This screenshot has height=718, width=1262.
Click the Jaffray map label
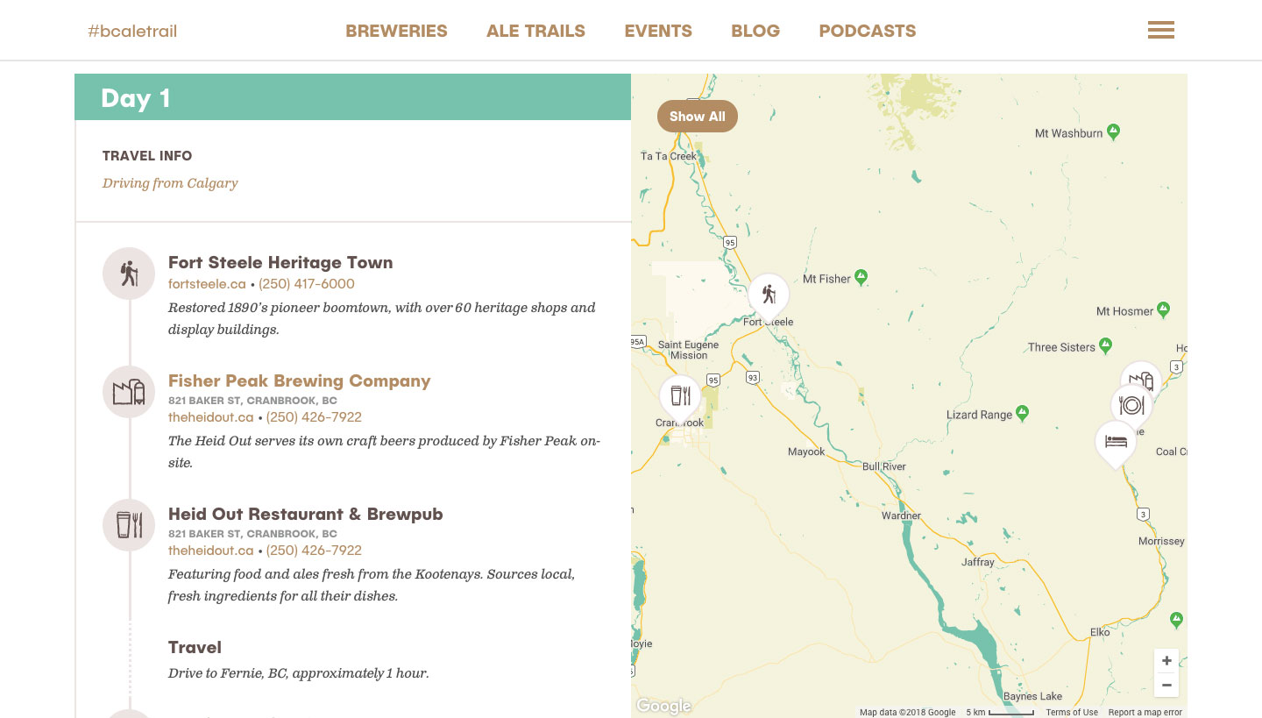pyautogui.click(x=978, y=562)
